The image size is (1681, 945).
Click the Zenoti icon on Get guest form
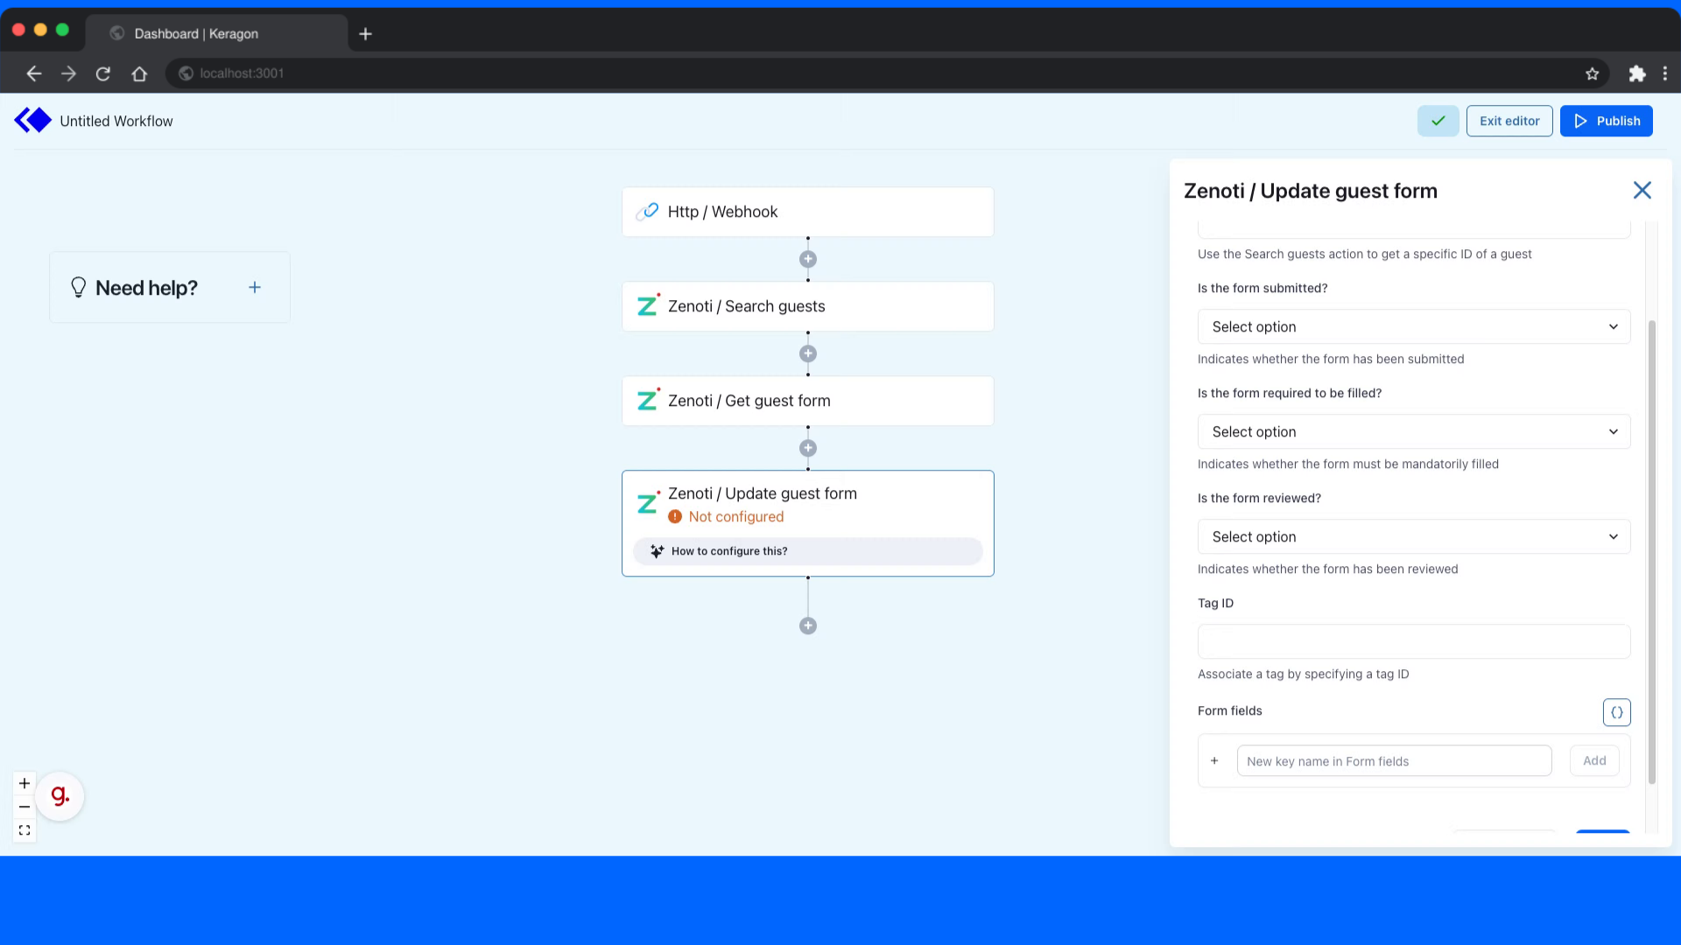tap(648, 400)
